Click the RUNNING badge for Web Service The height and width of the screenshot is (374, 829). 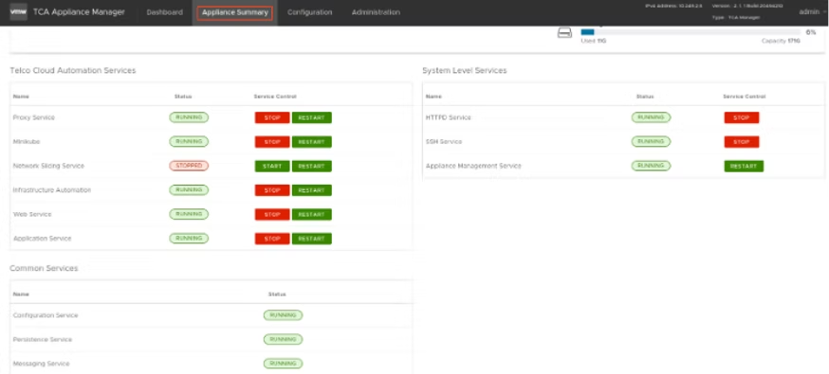point(189,214)
